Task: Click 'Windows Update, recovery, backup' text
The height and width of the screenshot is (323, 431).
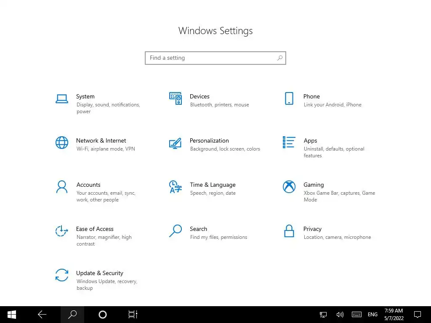Action: pos(106,285)
